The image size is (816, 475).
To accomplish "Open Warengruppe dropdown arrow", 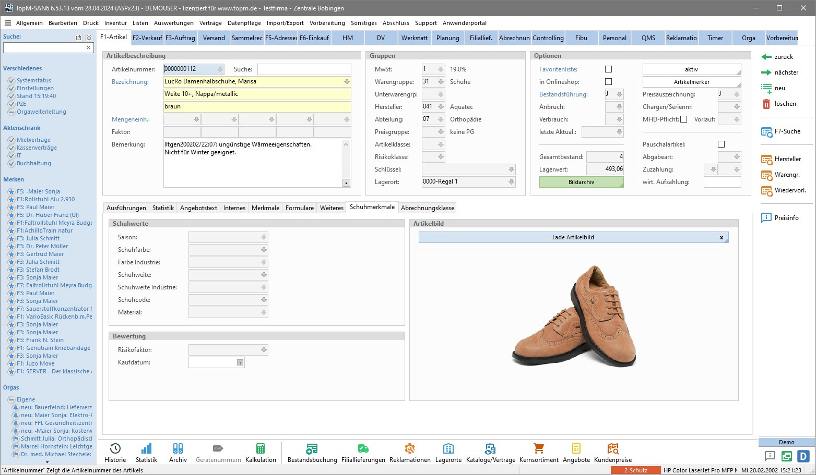I will pos(441,82).
